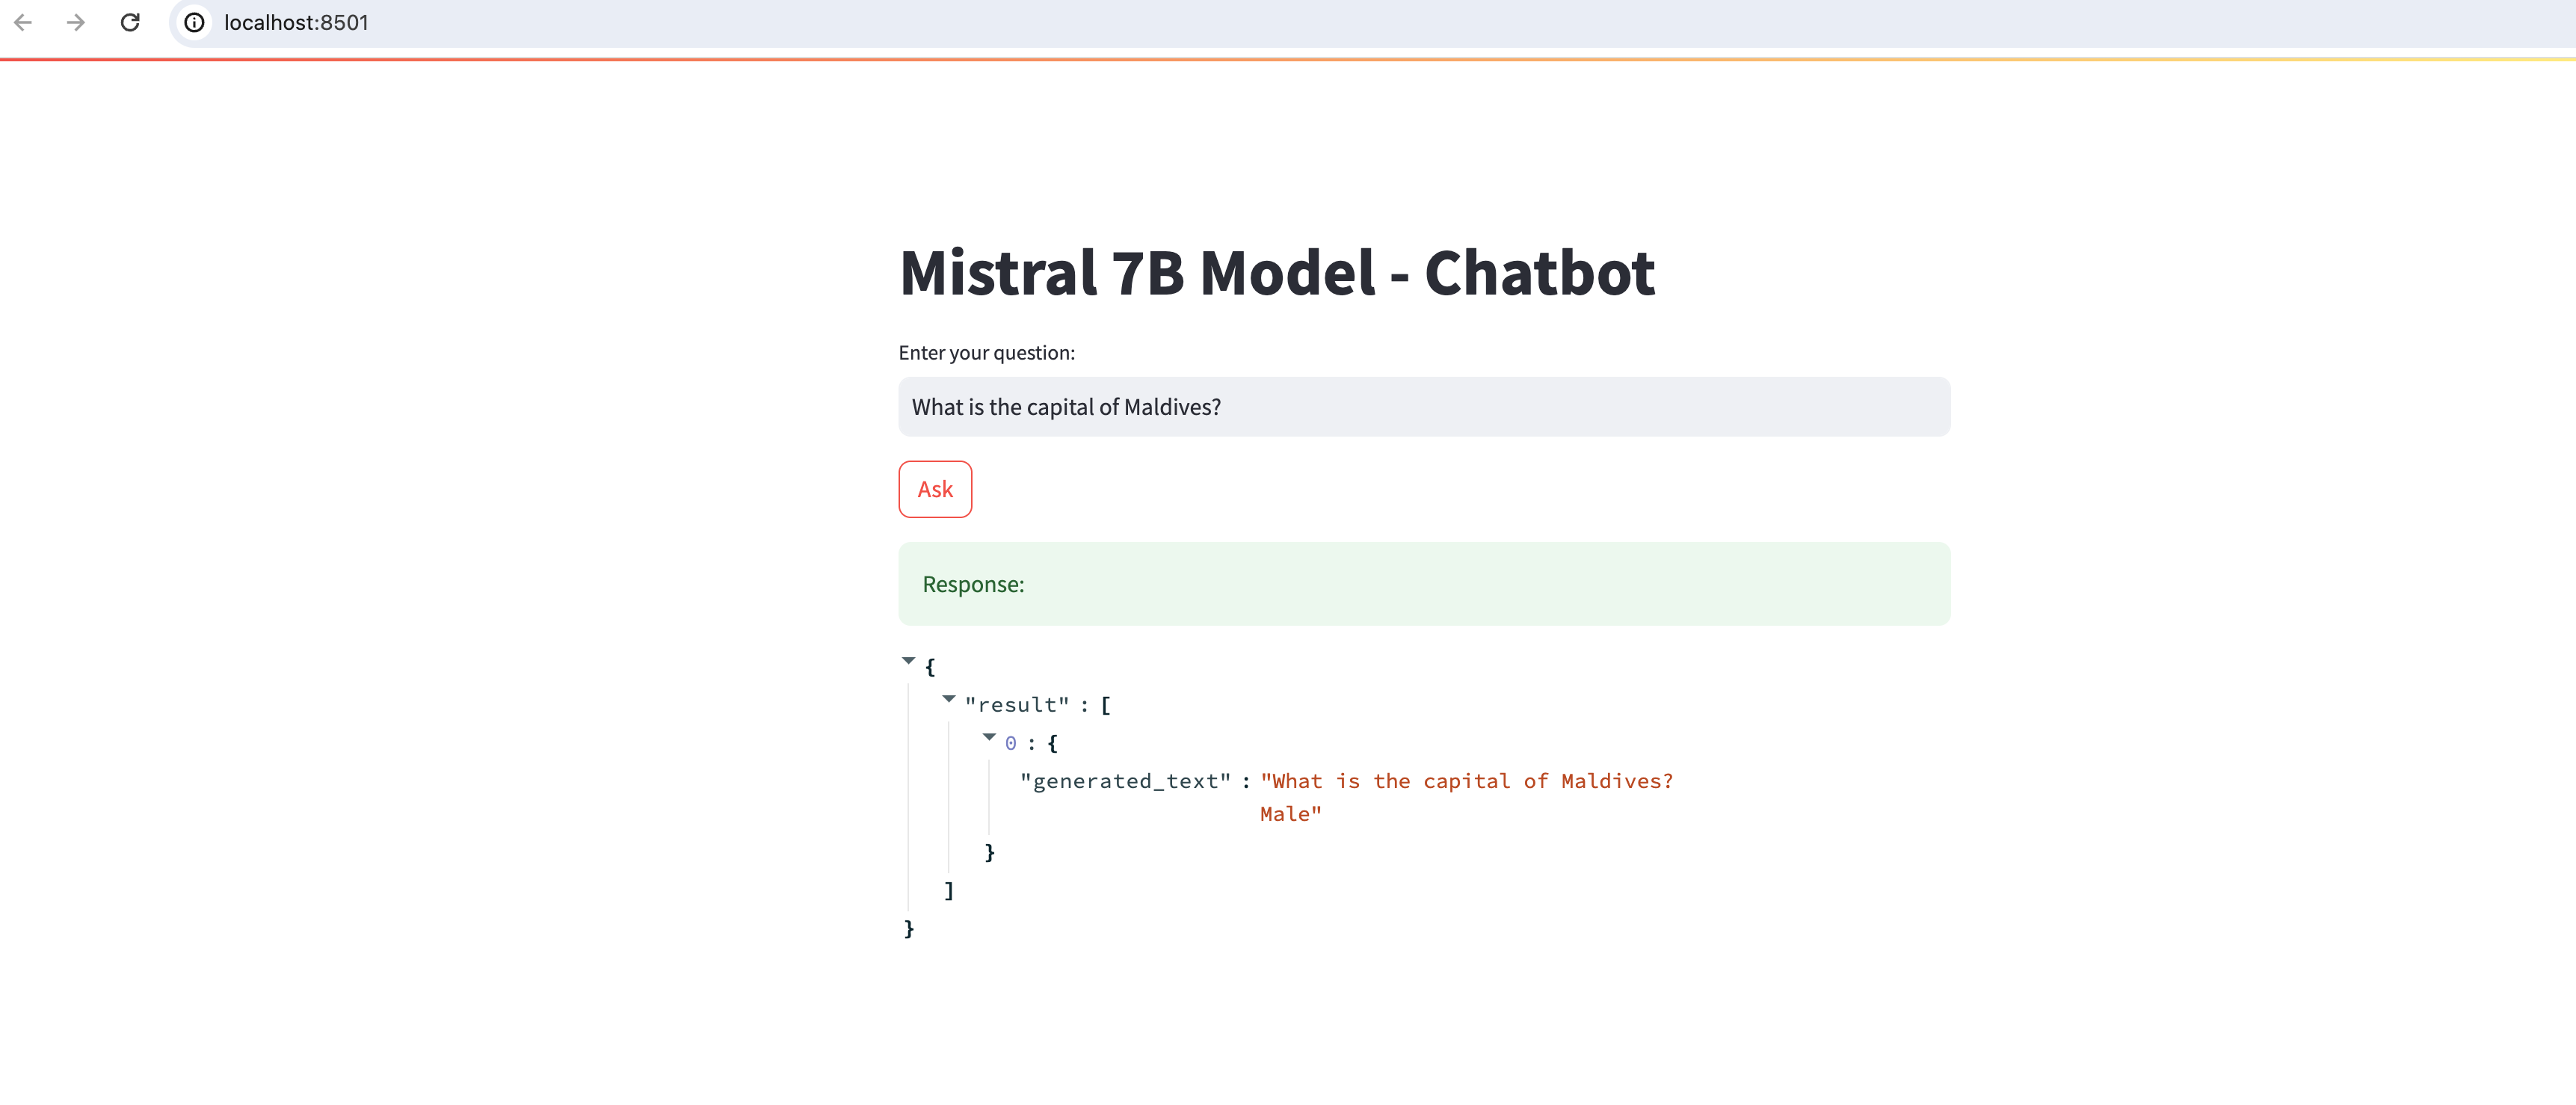Reload the localhost page

[x=130, y=22]
